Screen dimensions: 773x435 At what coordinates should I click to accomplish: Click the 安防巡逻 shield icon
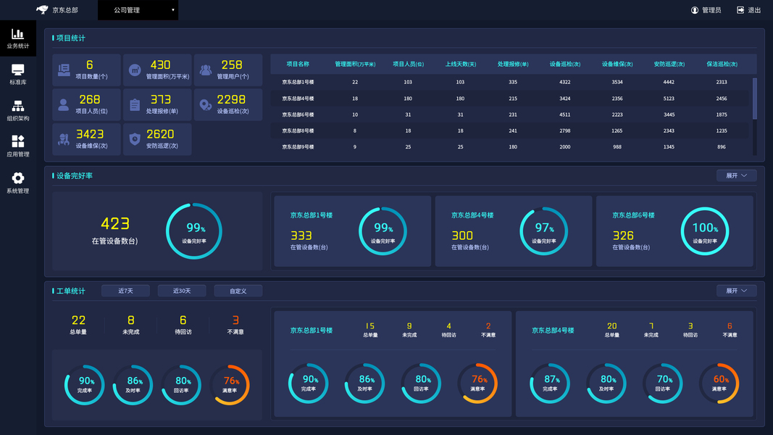135,140
